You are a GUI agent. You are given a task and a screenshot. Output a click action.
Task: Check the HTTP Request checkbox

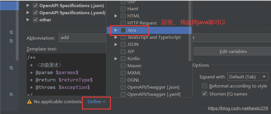123,23
